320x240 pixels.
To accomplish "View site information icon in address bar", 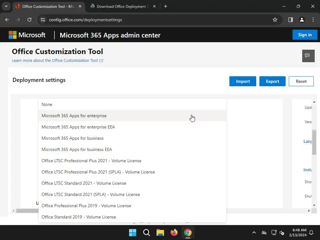I will coord(43,20).
